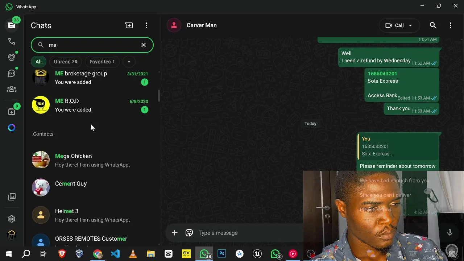This screenshot has width=464, height=261.
Task: Open the Communities tab in sidebar
Action: pos(12,89)
